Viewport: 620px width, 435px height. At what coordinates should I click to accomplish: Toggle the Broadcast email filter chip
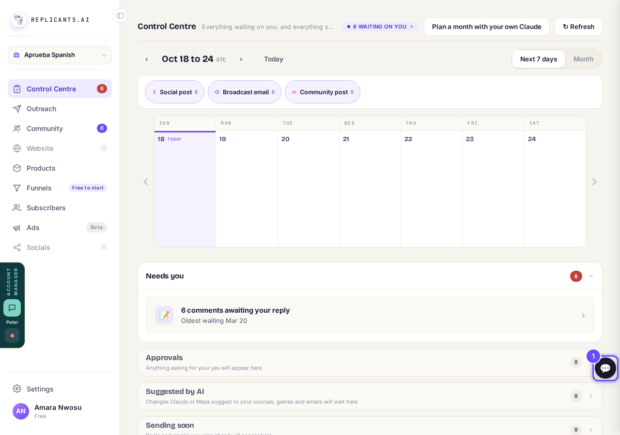tap(245, 92)
